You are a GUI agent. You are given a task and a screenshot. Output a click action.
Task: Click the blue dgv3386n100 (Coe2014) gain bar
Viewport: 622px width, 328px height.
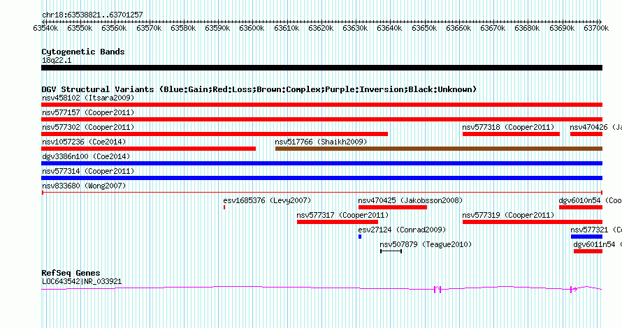tap(321, 163)
